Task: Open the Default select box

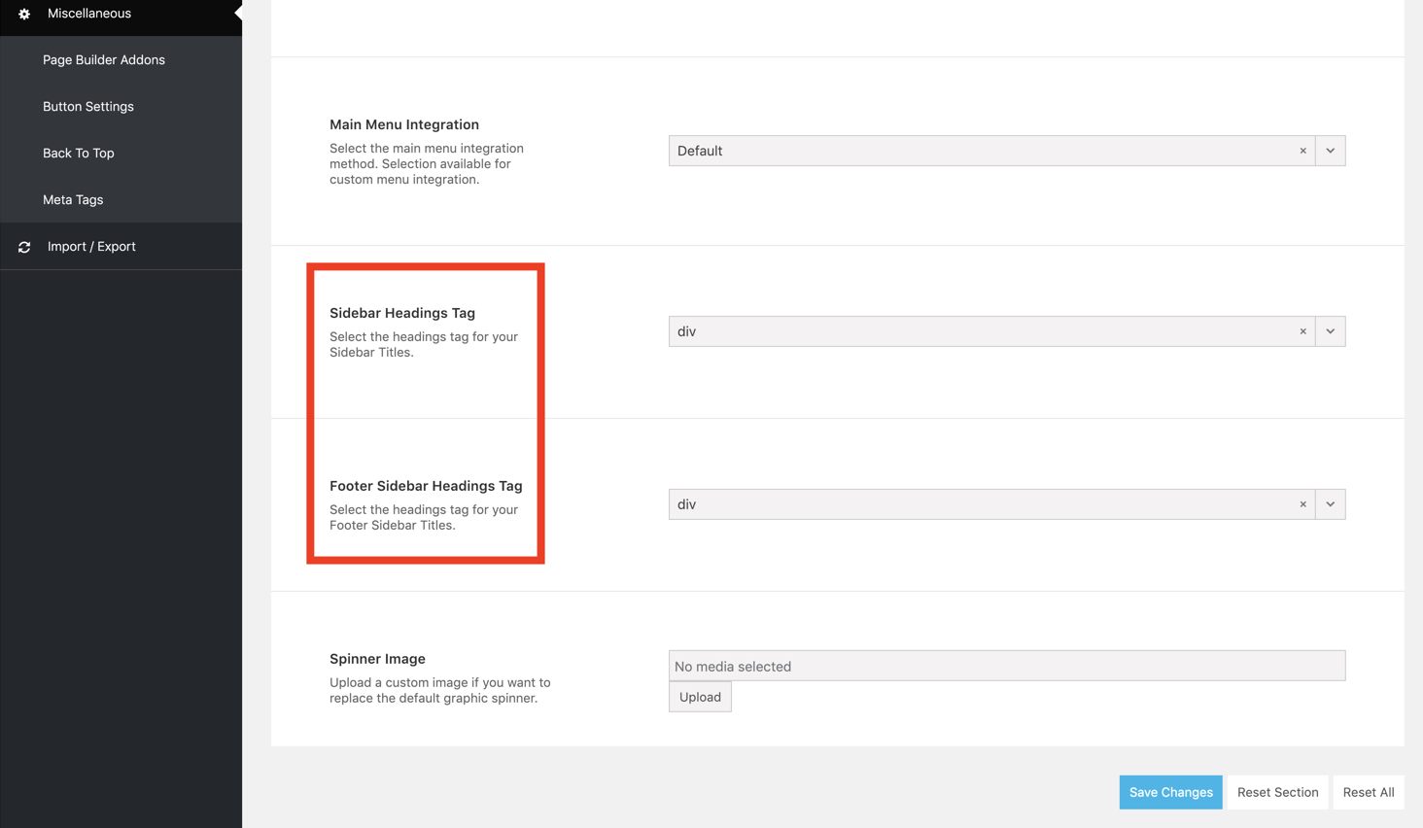Action: pyautogui.click(x=1007, y=151)
